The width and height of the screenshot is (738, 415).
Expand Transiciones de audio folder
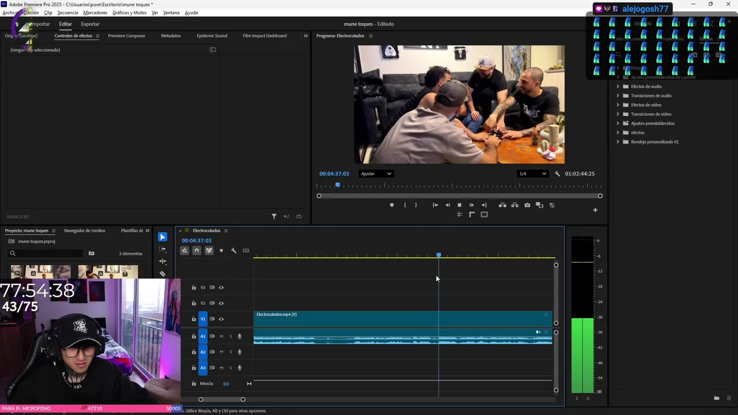tap(618, 96)
